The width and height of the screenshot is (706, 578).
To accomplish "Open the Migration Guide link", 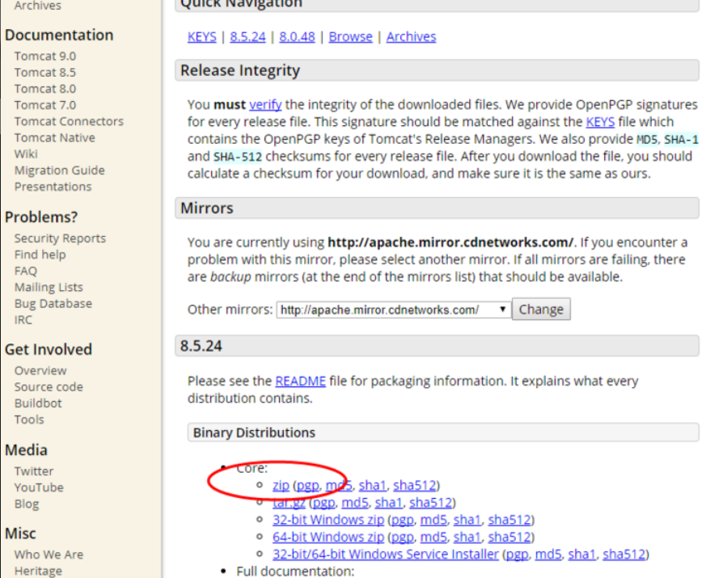I will click(x=59, y=170).
